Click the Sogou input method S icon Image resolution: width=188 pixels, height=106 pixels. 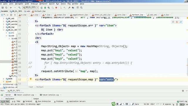coord(113,104)
